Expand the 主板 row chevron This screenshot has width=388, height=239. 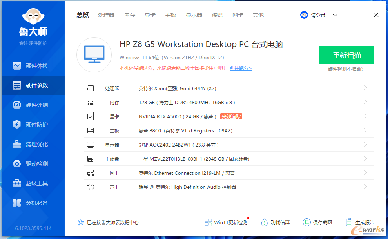[x=366, y=130]
